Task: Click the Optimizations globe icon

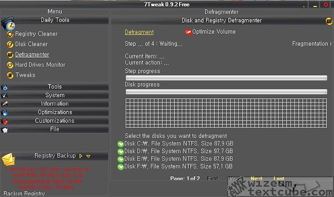Action: [x=4, y=113]
